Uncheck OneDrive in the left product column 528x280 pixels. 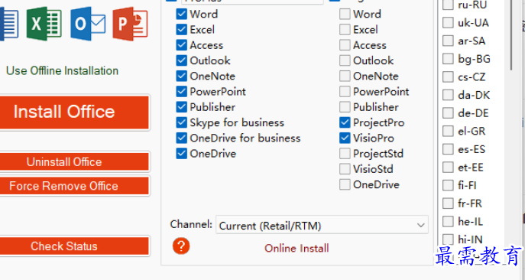click(181, 154)
